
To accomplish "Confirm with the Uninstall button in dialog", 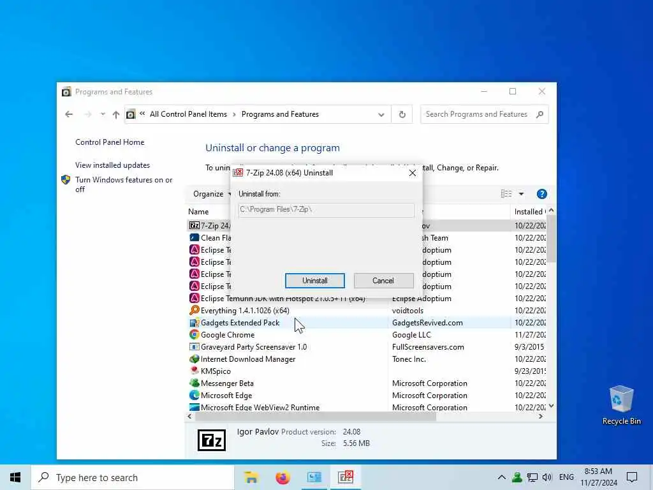I will tap(315, 281).
